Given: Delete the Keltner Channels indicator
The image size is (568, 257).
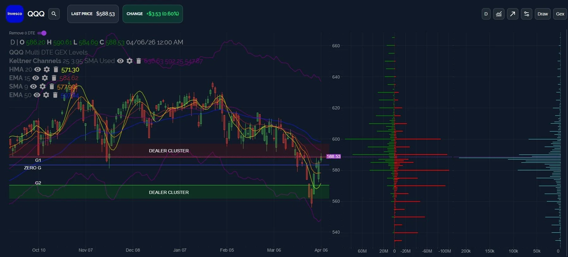Looking at the screenshot, I should point(138,61).
